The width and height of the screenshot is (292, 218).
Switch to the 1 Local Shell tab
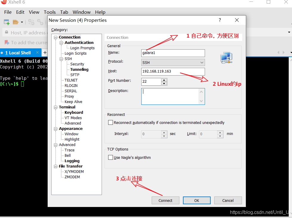(18, 53)
